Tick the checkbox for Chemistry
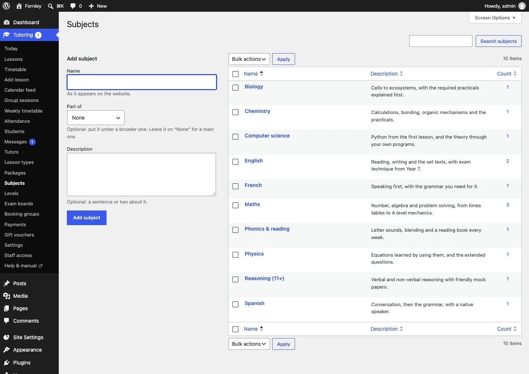529x374 pixels. coord(235,112)
